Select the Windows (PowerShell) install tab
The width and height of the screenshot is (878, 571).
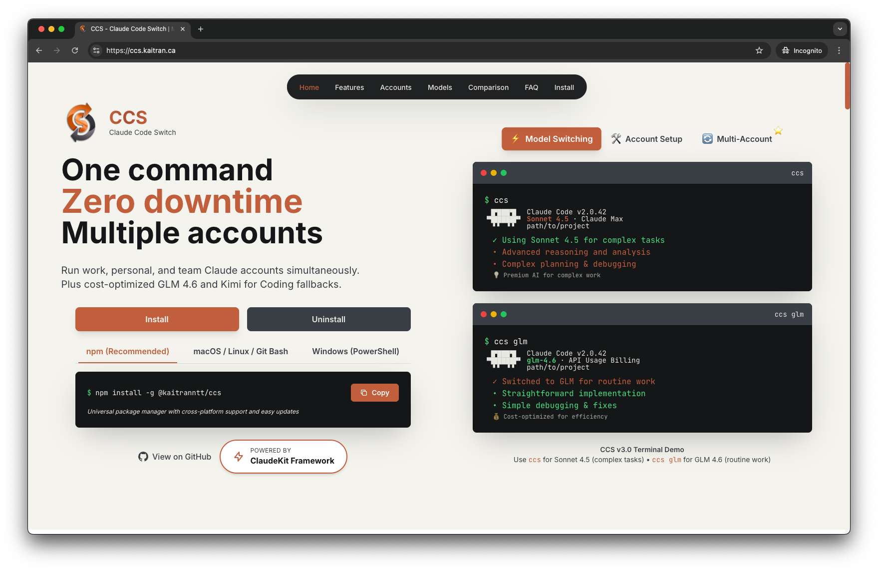point(355,351)
